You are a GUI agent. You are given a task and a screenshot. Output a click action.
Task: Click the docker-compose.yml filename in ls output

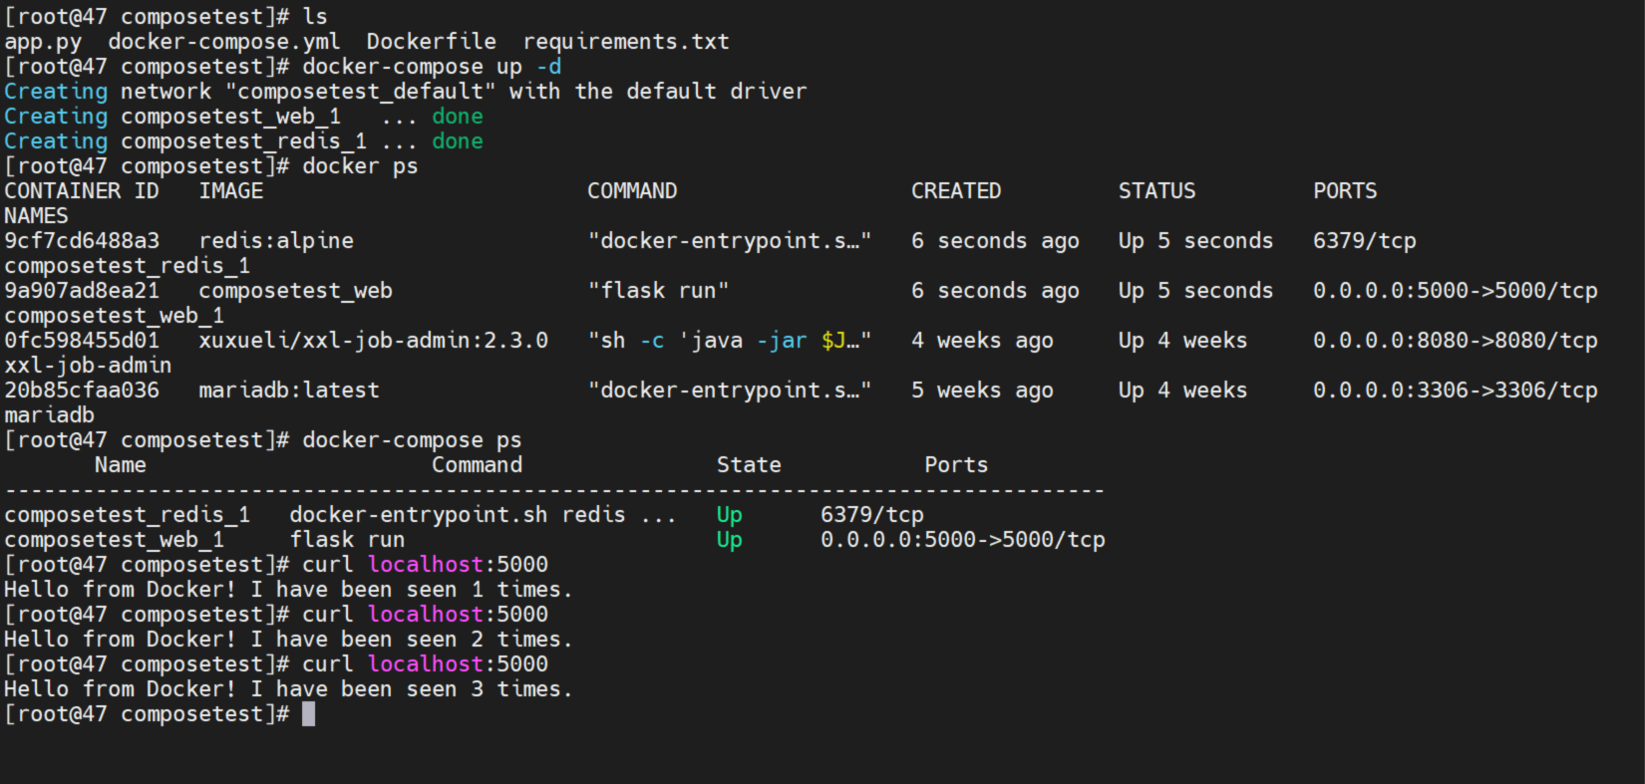click(223, 42)
